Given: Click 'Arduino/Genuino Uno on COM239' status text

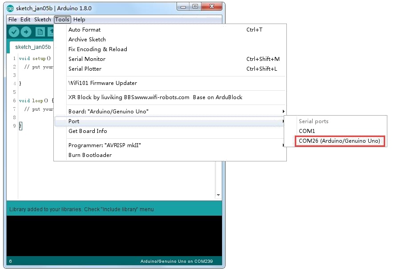Looking at the screenshot, I should (x=177, y=261).
